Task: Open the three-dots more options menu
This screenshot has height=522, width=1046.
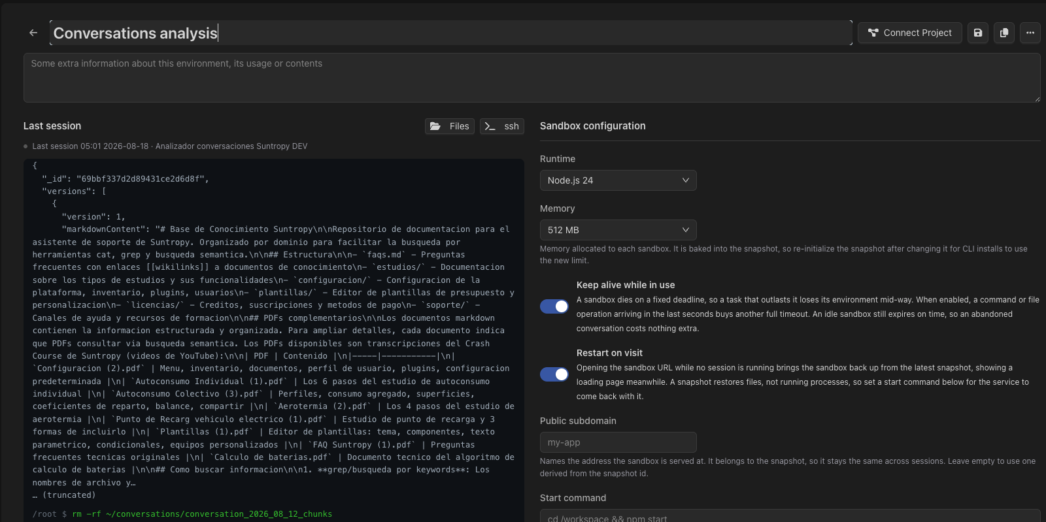Action: click(1030, 33)
